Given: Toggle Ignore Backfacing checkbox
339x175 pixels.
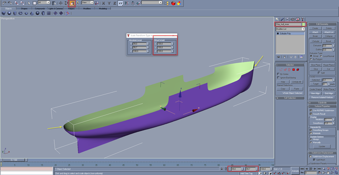Looking at the screenshot, I should tap(278, 77).
